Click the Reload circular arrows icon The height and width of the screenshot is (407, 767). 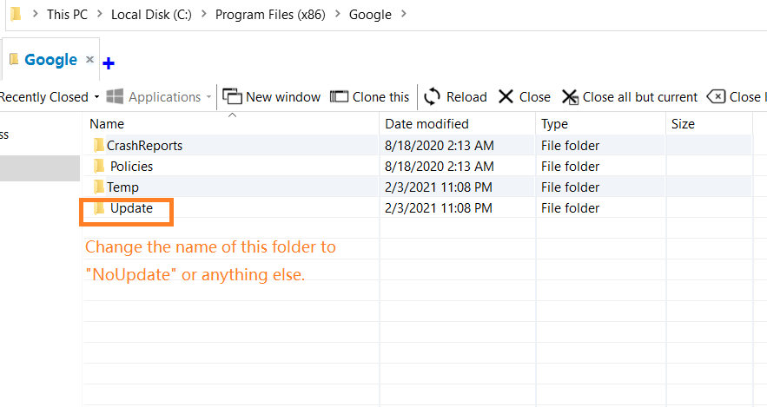(432, 96)
